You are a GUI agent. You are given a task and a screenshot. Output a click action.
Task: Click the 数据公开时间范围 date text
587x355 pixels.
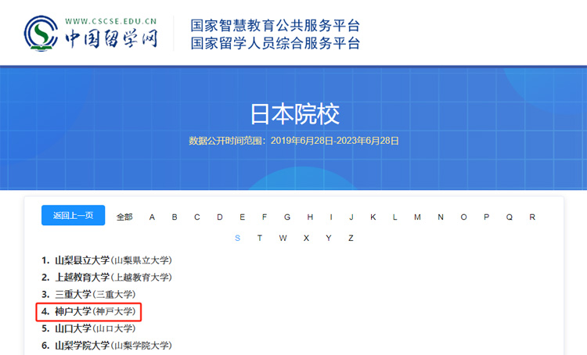click(293, 141)
